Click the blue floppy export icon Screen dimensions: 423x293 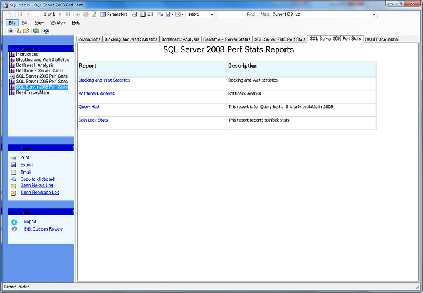coord(168,14)
